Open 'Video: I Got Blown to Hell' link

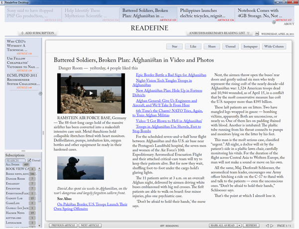click(169, 121)
